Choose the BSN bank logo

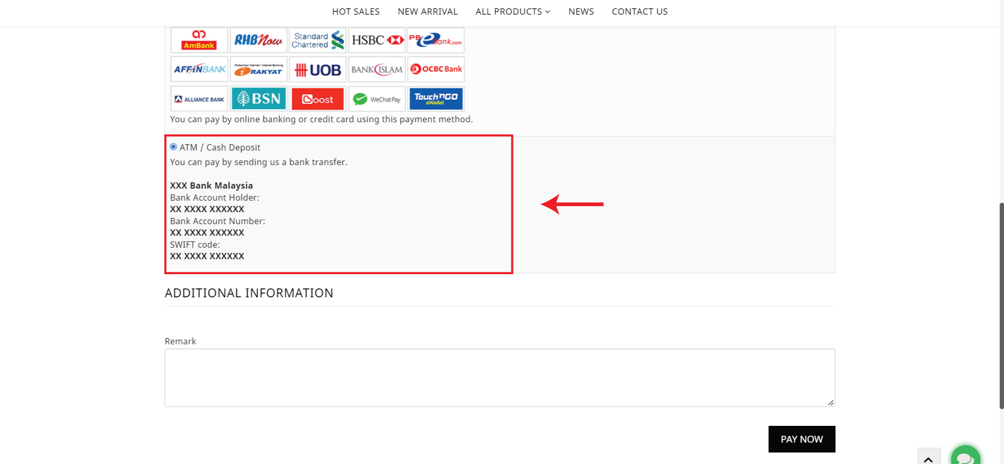click(258, 99)
